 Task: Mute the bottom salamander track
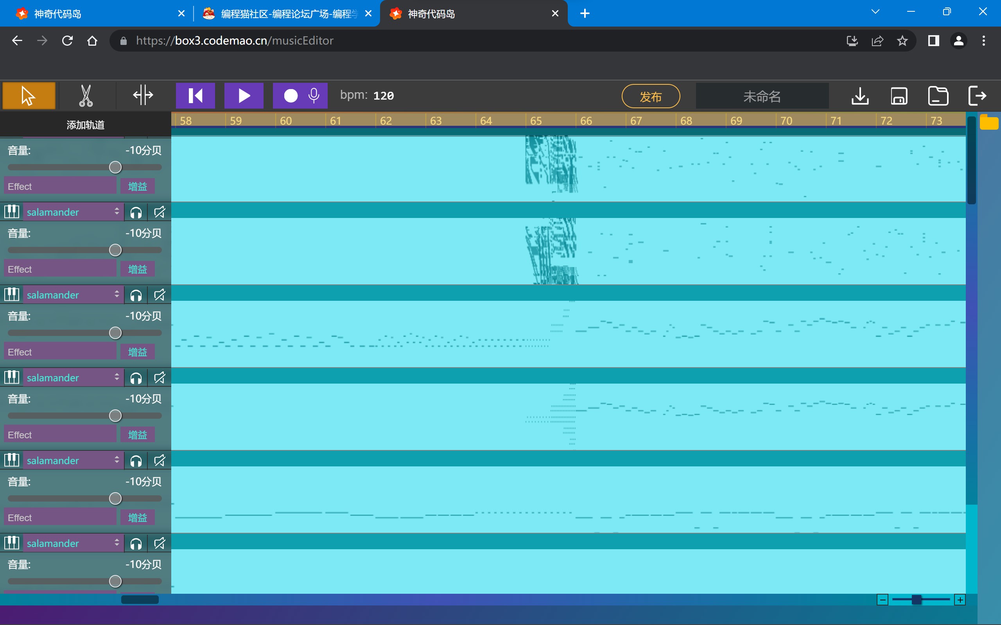point(159,543)
